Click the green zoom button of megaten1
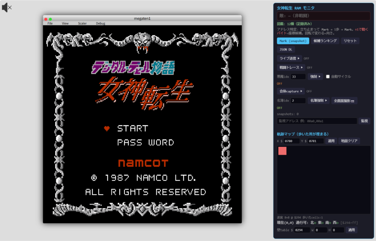Viewport: 376px width, 241px height. pos(50,19)
